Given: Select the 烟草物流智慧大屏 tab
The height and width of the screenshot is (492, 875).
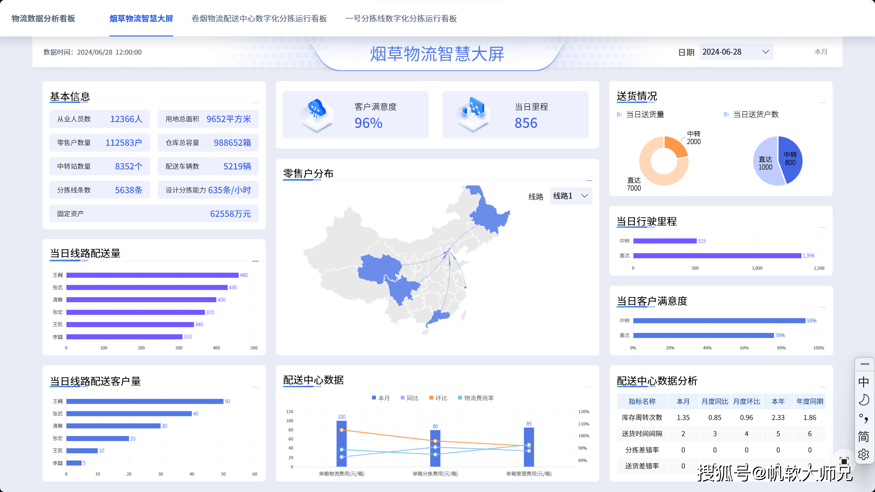Looking at the screenshot, I should click(x=141, y=19).
